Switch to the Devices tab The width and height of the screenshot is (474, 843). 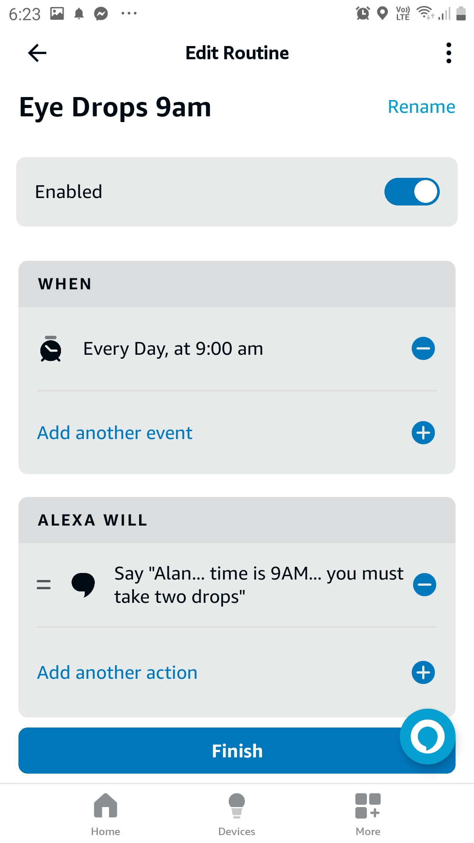click(237, 814)
